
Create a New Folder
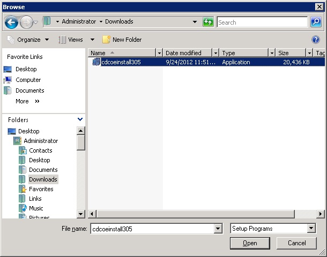point(122,40)
